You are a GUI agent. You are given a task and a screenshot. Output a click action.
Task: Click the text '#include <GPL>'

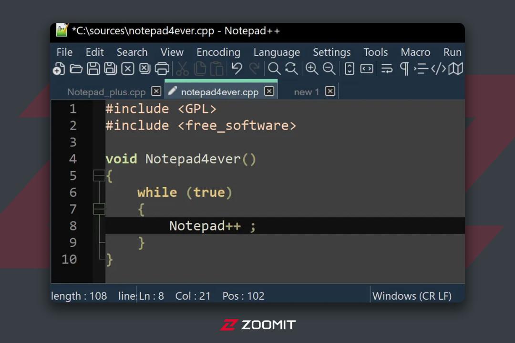click(161, 109)
